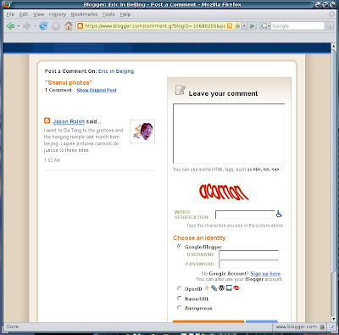Click the "Shanxi photos" post title

click(69, 83)
